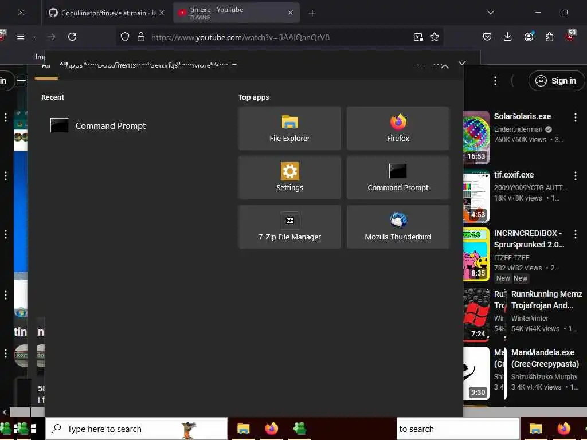Open File Explorer next to the taskbar search box
This screenshot has width=587, height=440.
243,429
